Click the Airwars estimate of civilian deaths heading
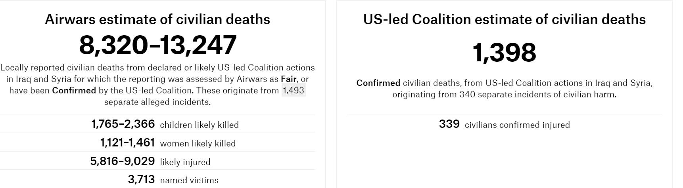Screen dimensions: 683x188 point(157,19)
